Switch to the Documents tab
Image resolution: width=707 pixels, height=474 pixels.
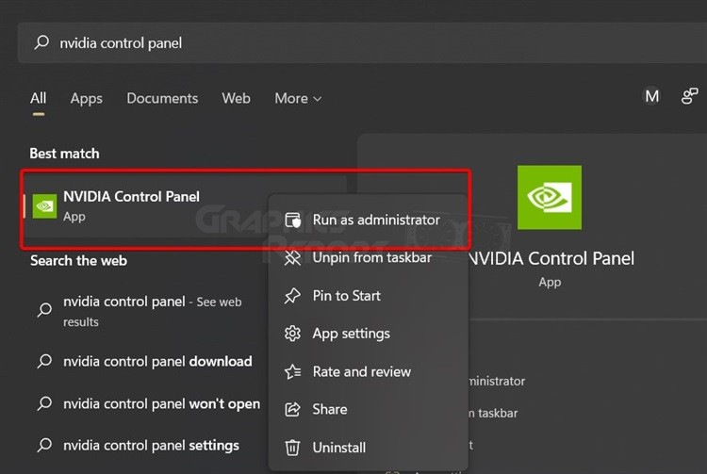[162, 98]
